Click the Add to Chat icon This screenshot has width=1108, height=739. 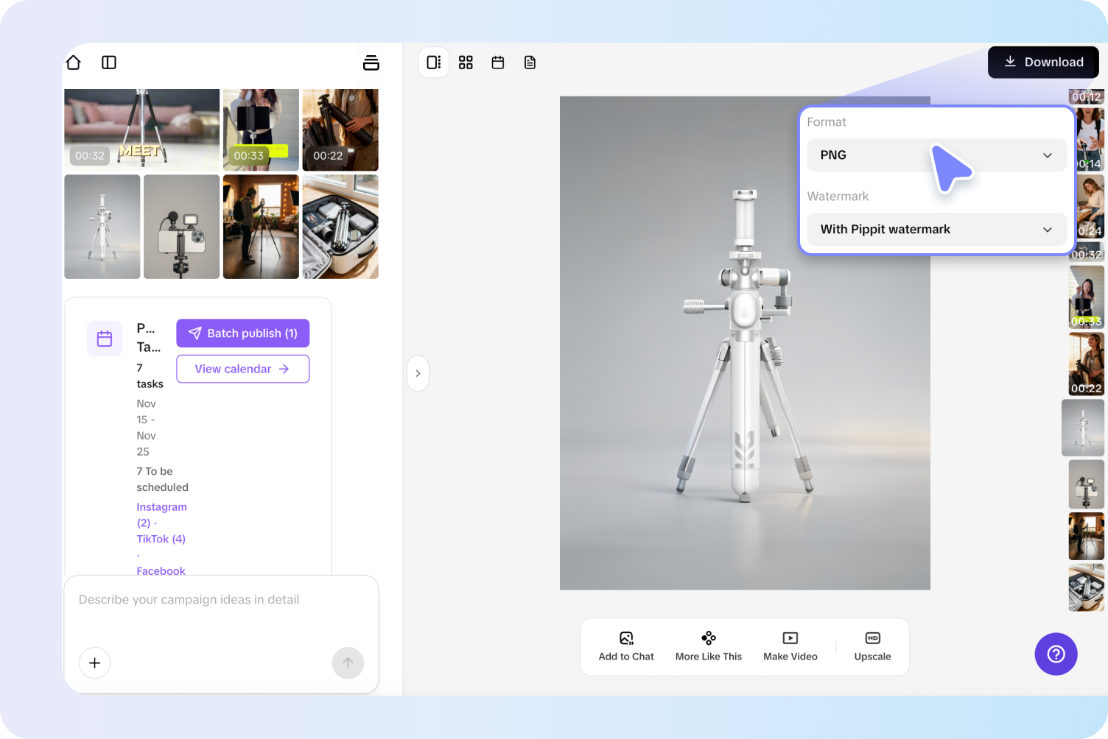click(x=625, y=638)
